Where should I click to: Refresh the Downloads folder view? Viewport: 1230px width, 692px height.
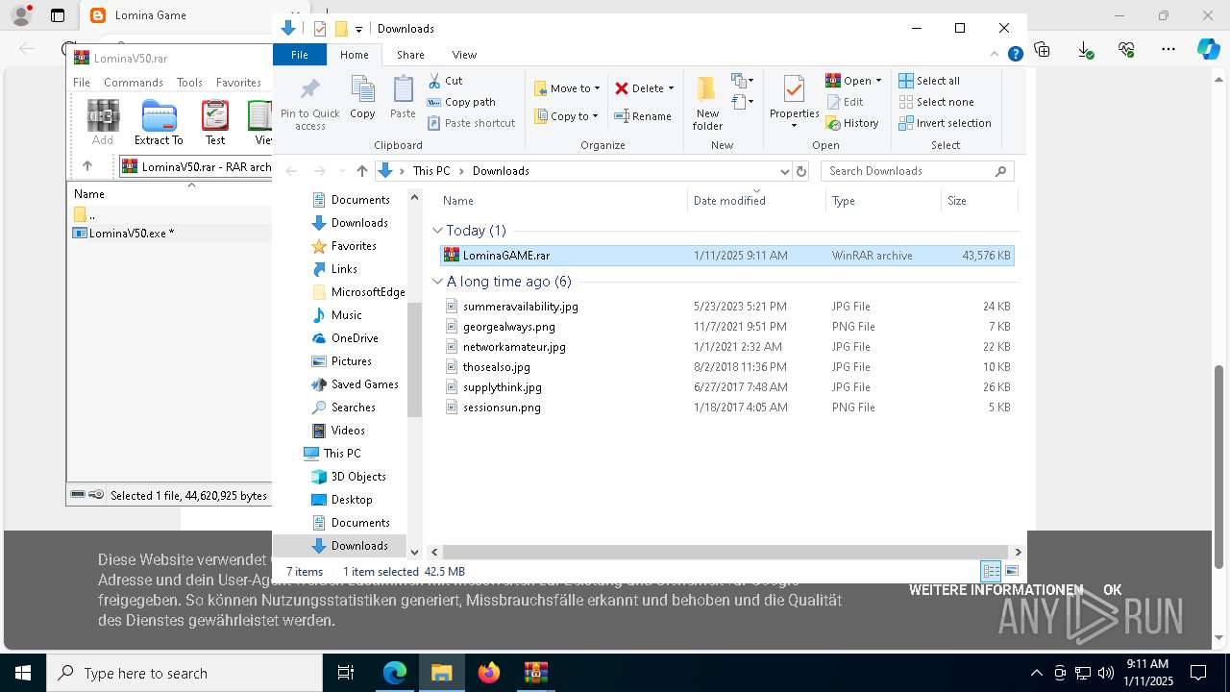[801, 171]
